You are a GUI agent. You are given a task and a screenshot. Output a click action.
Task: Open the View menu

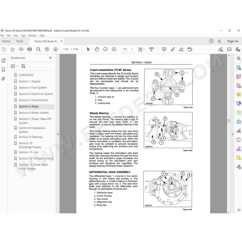[16, 36]
